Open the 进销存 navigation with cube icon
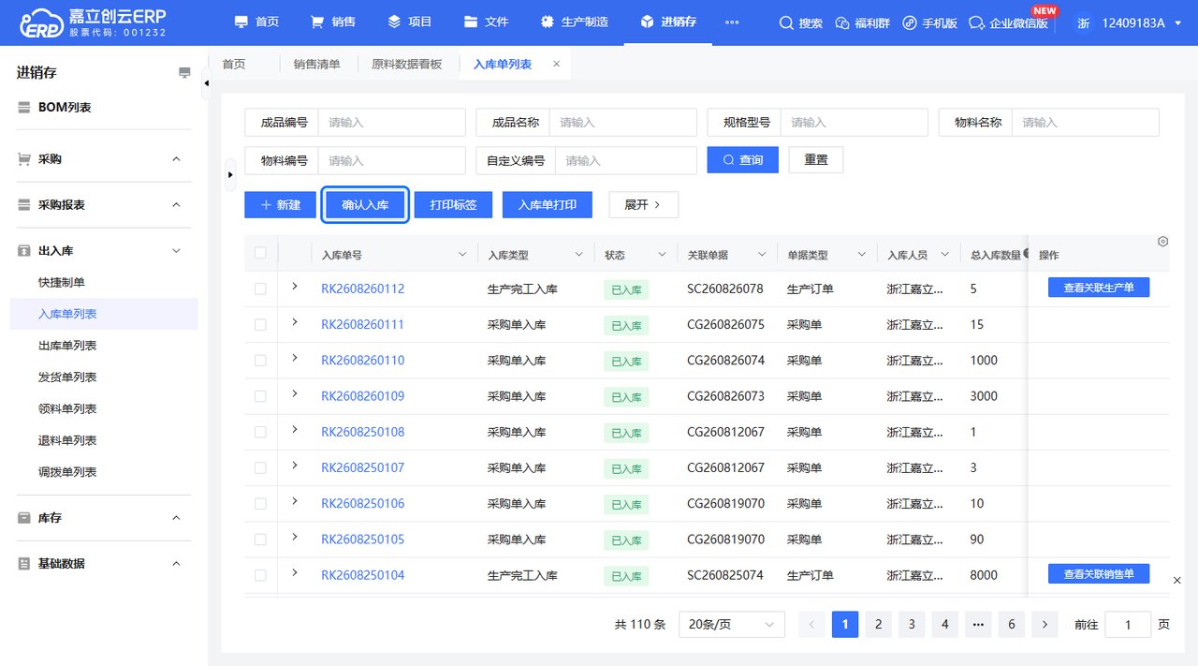The height and width of the screenshot is (666, 1198). point(668,22)
